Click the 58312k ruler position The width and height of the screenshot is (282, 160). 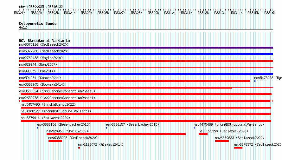click(x=203, y=13)
